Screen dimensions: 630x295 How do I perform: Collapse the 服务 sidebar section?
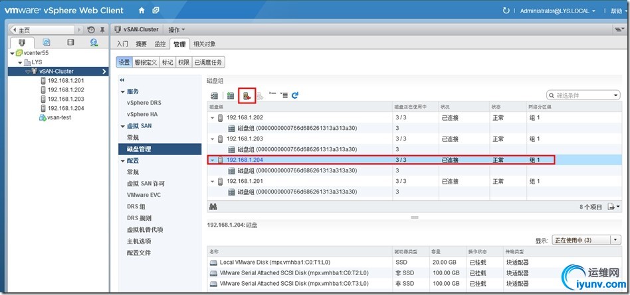point(123,91)
